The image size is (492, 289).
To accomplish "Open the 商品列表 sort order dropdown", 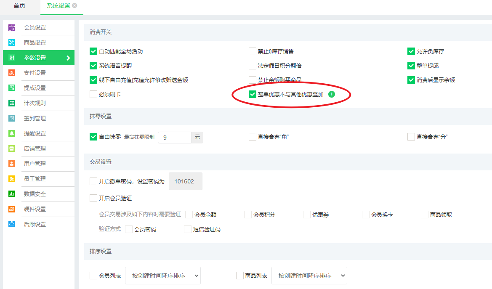I will [309, 276].
